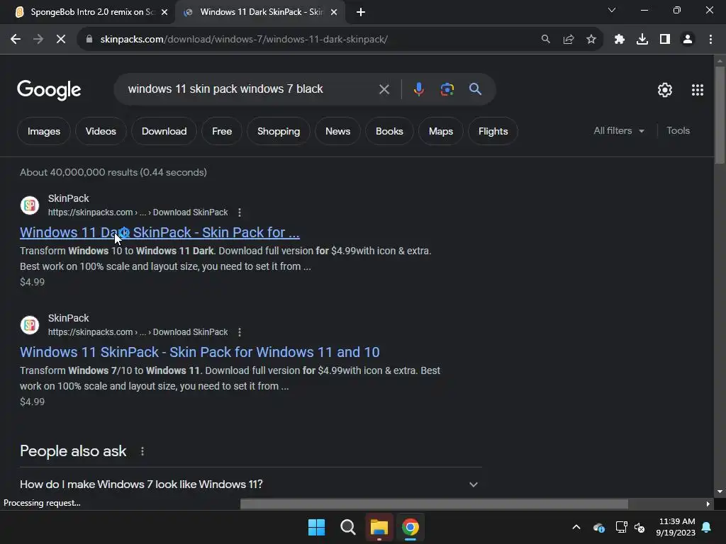The image size is (726, 544).
Task: Click the lock icon in address bar
Action: (89, 40)
